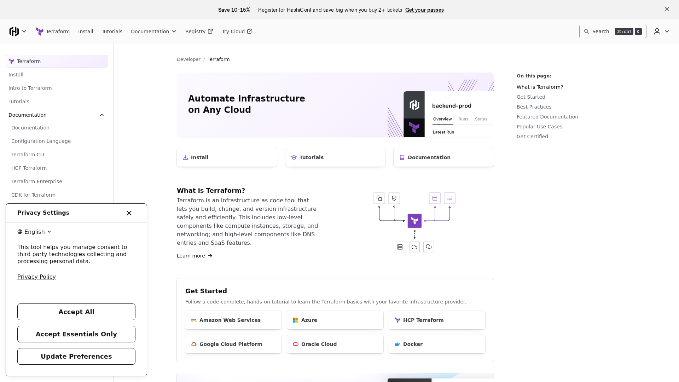Viewport: 679px width, 382px height.
Task: Click the Accept Essentials Only button
Action: 76,334
